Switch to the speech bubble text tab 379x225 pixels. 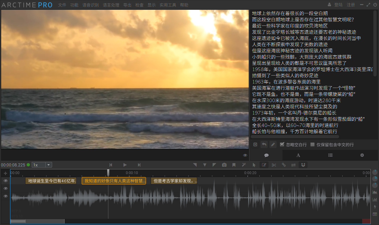[266, 155]
